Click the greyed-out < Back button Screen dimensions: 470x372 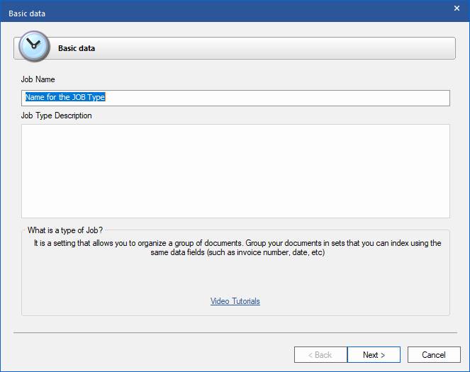tap(320, 354)
